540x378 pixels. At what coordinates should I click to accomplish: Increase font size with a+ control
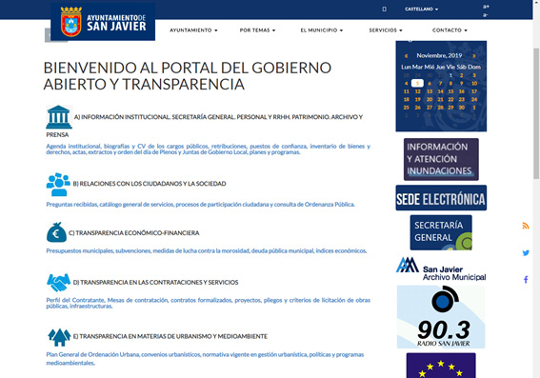tap(486, 7)
